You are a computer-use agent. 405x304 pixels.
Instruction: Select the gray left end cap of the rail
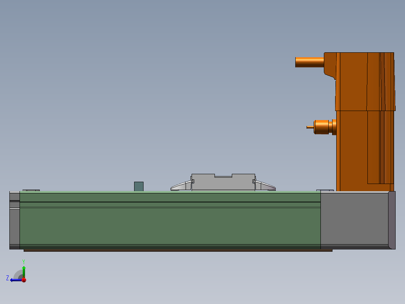click(14, 220)
